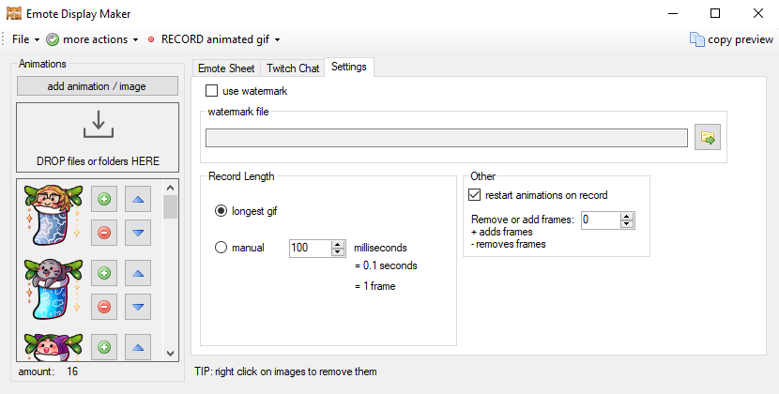Select the manual record length option
The image size is (779, 394).
[221, 248]
